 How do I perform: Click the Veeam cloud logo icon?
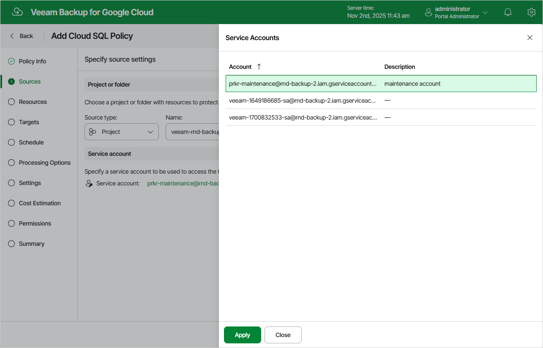click(17, 12)
